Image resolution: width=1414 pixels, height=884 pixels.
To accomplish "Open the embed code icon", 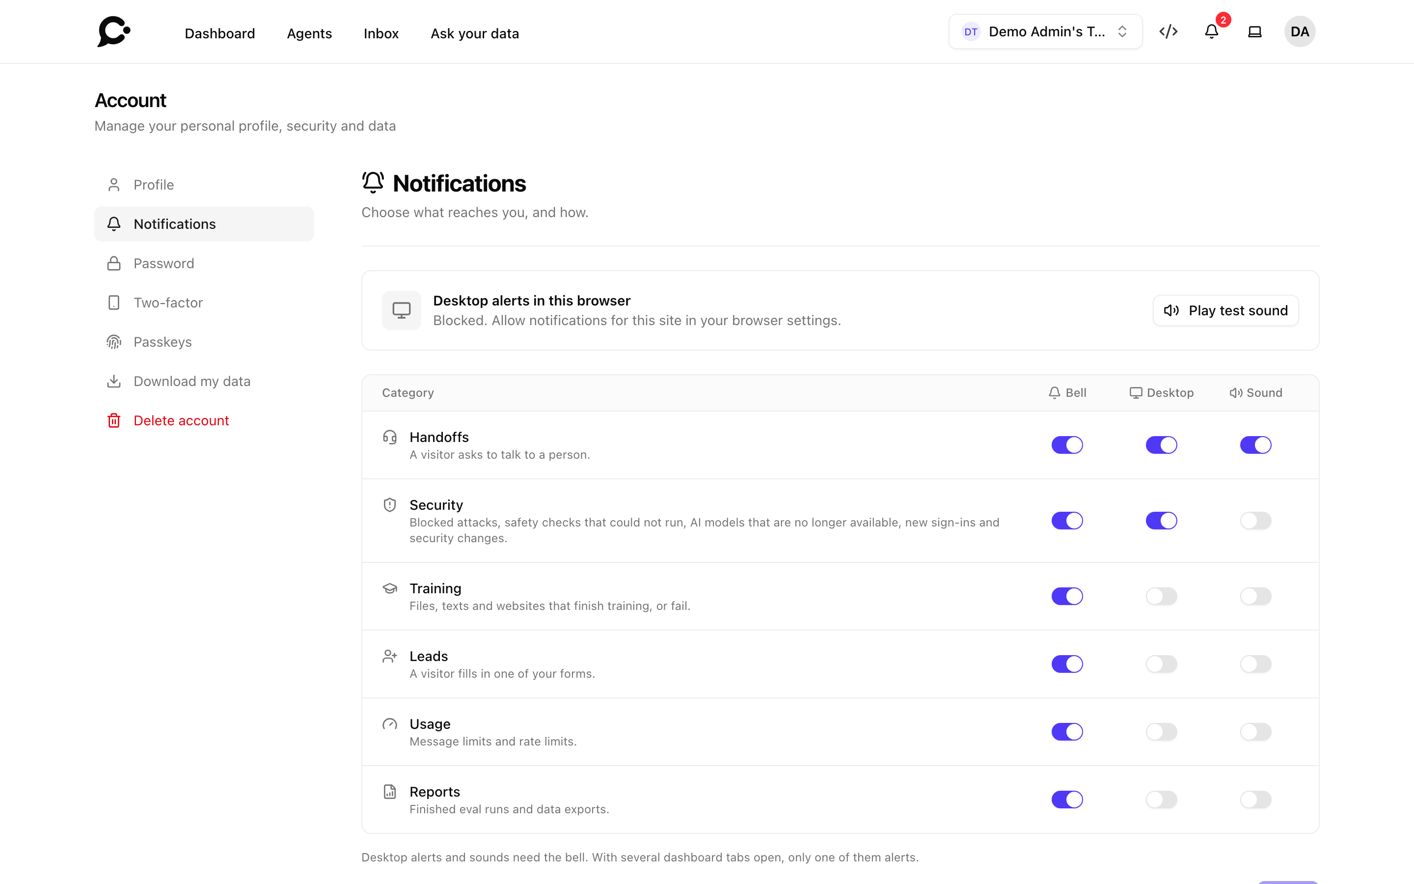I will tap(1168, 31).
